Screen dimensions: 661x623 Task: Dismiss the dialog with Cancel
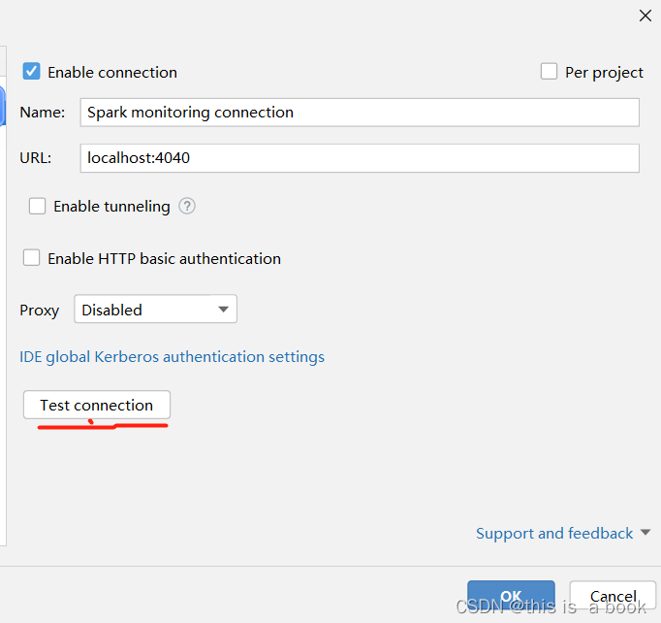(x=613, y=597)
